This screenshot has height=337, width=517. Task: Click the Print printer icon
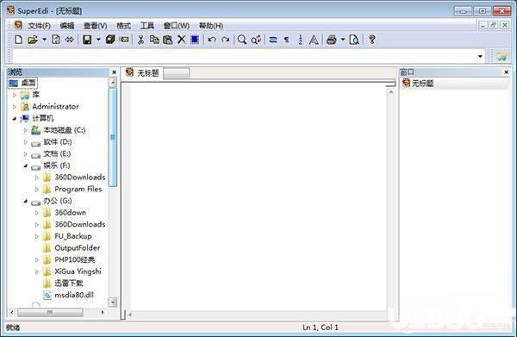[x=331, y=40]
